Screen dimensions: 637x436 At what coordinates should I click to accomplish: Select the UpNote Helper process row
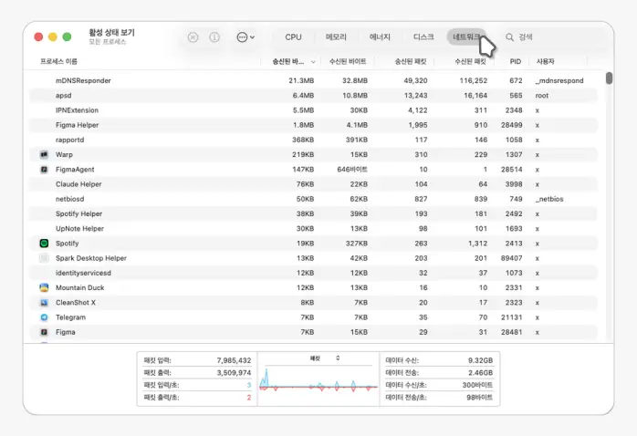[x=313, y=229]
